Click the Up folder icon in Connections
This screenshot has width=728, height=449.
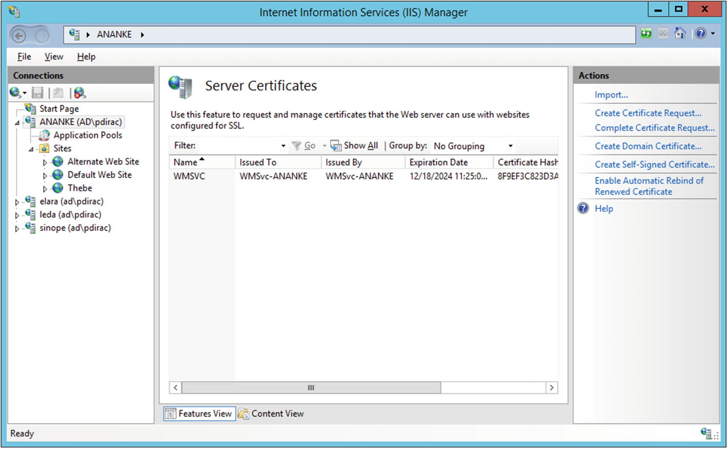(58, 93)
